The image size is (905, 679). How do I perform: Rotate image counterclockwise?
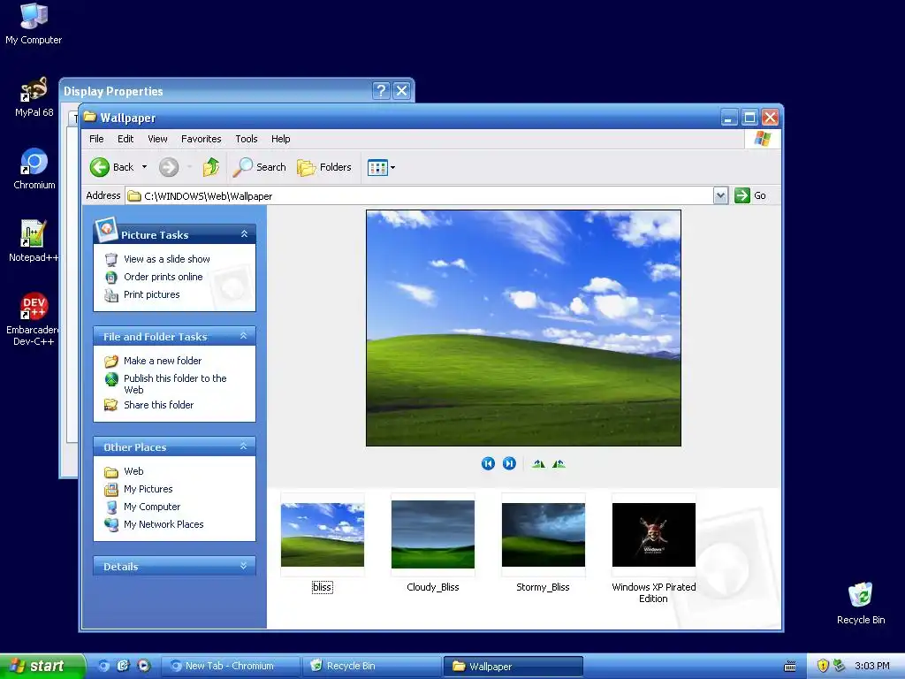pos(559,463)
